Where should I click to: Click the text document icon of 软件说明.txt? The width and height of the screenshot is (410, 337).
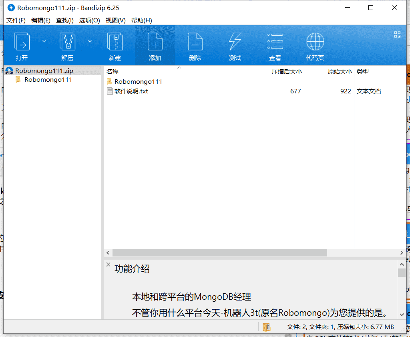(110, 91)
